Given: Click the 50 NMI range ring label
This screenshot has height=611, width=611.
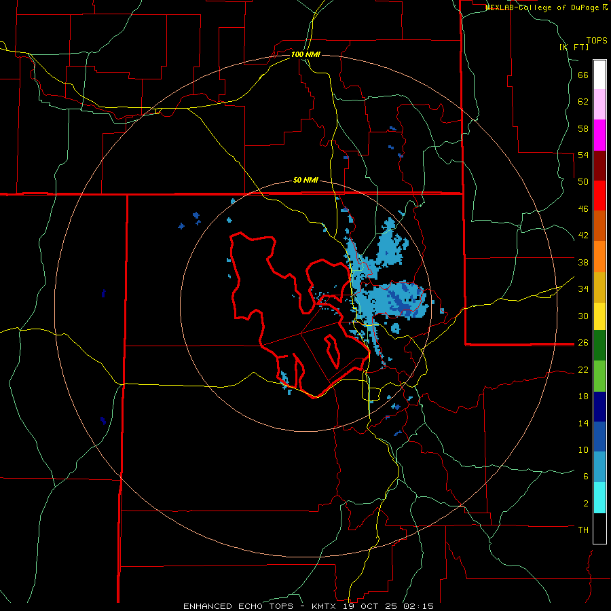Looking at the screenshot, I should tap(305, 181).
